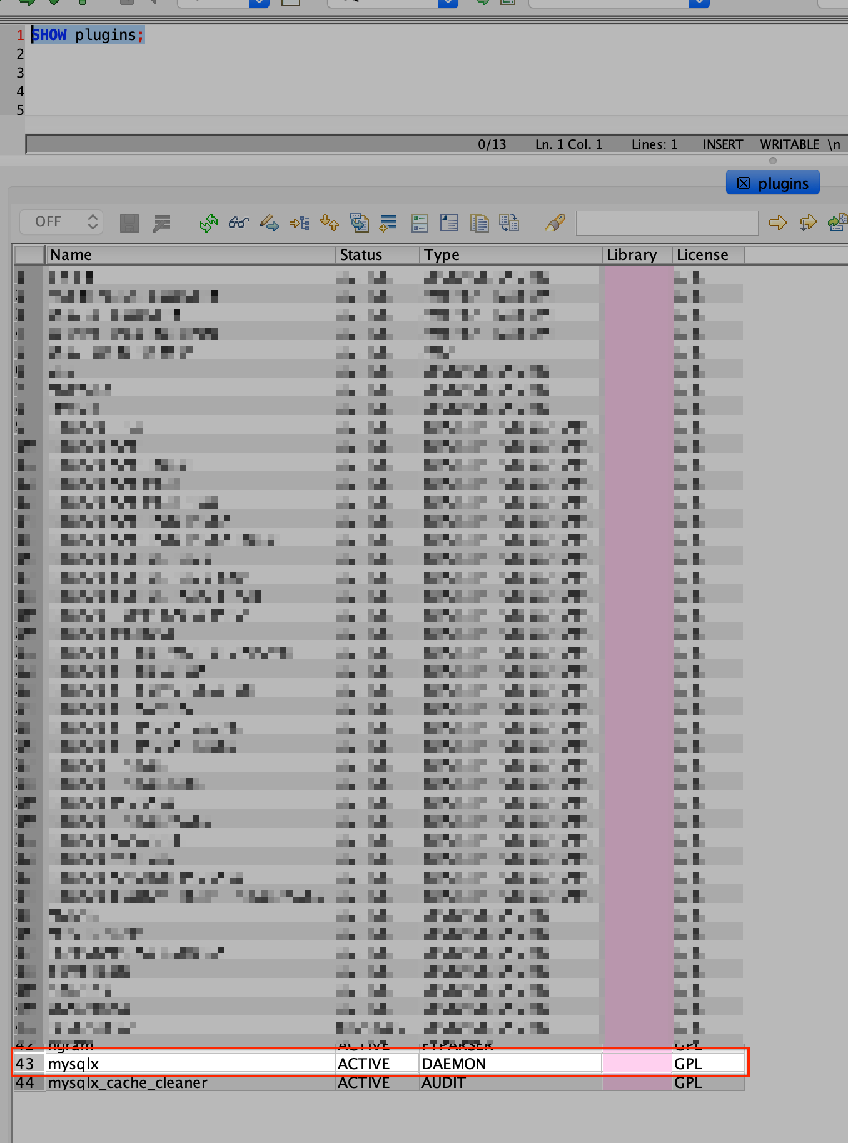848x1143 pixels.
Task: Click the copy documents icon
Action: tap(479, 223)
